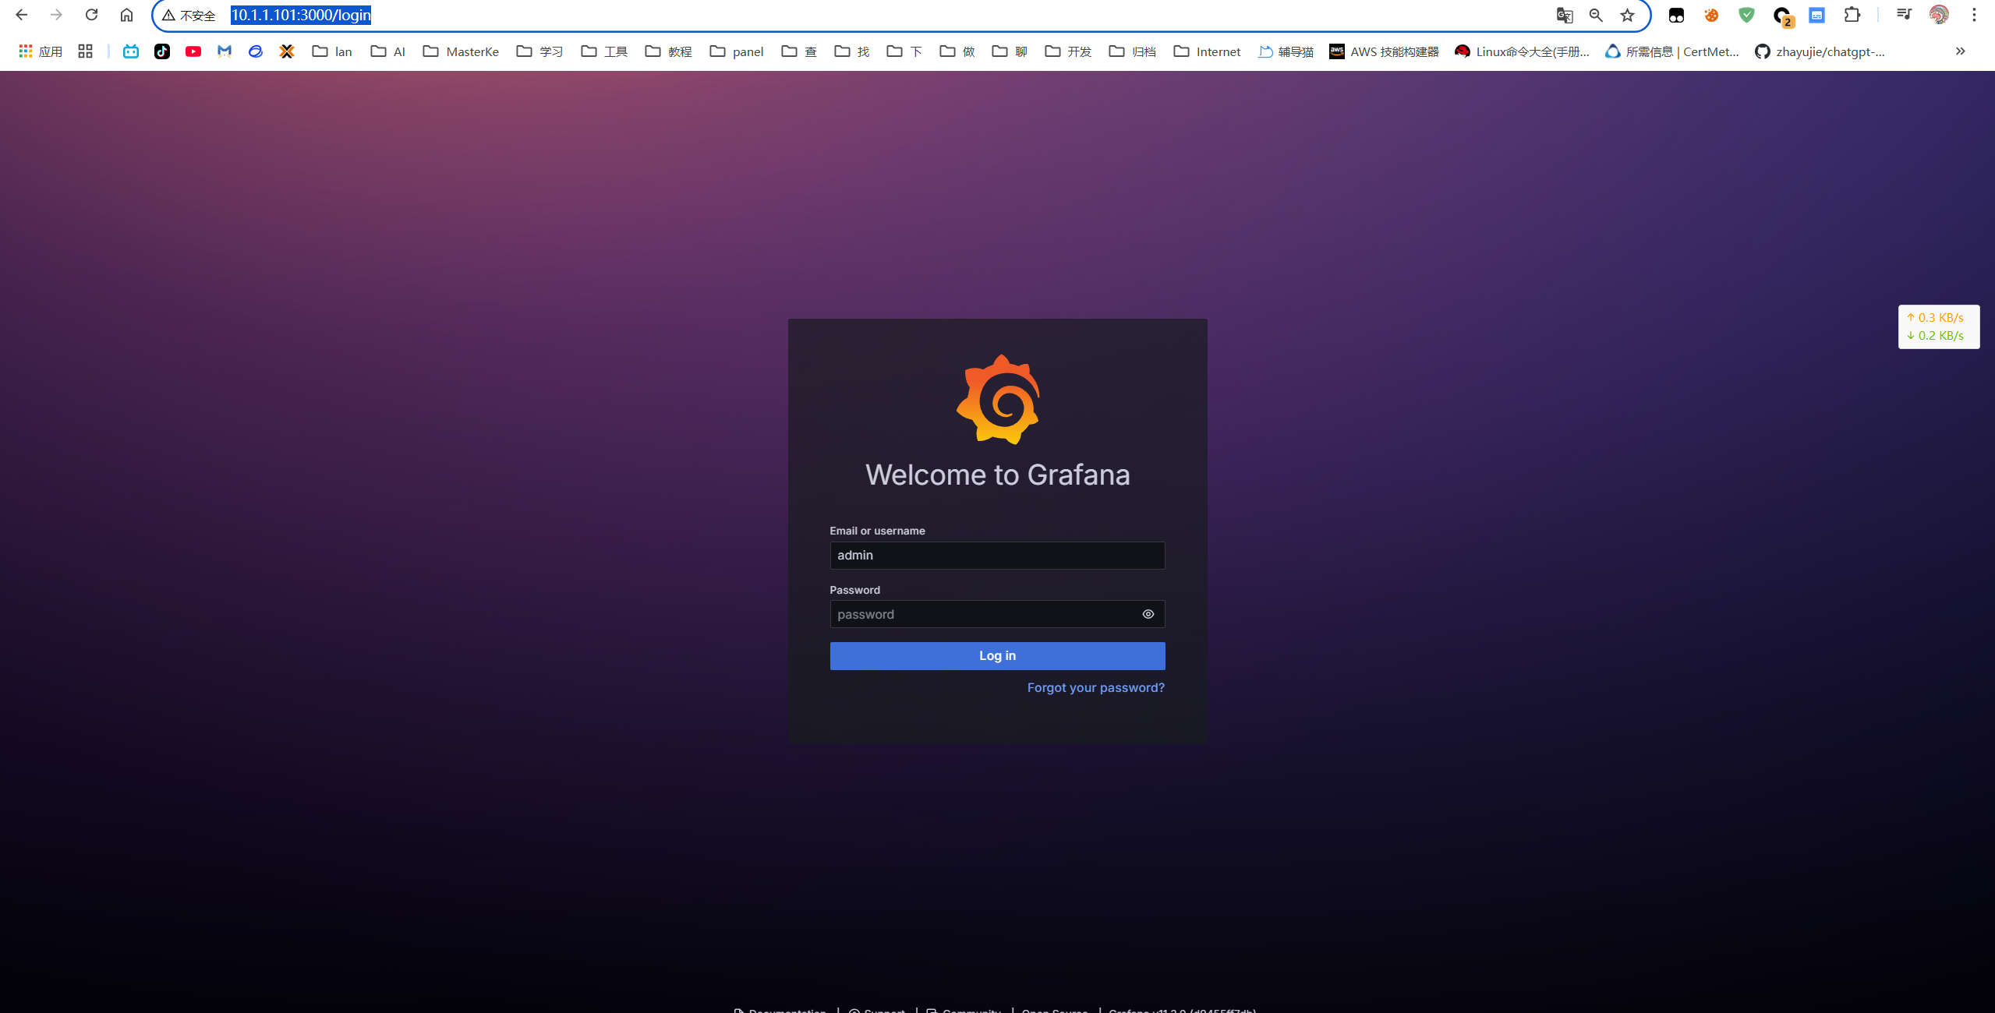Open the 所需信息 CertMet bookmark
The height and width of the screenshot is (1013, 1995).
click(x=1672, y=51)
